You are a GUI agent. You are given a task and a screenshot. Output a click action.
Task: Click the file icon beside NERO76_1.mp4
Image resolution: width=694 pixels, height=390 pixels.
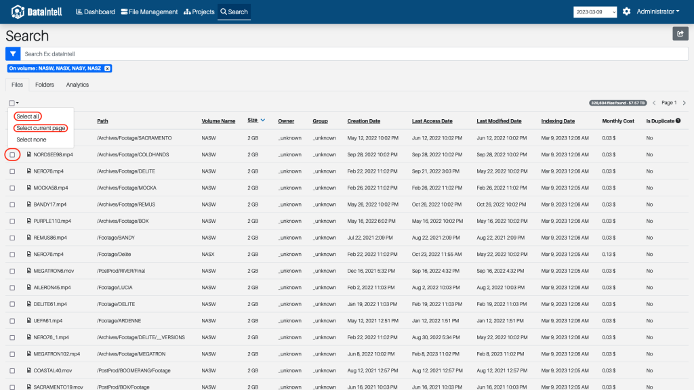click(x=28, y=337)
